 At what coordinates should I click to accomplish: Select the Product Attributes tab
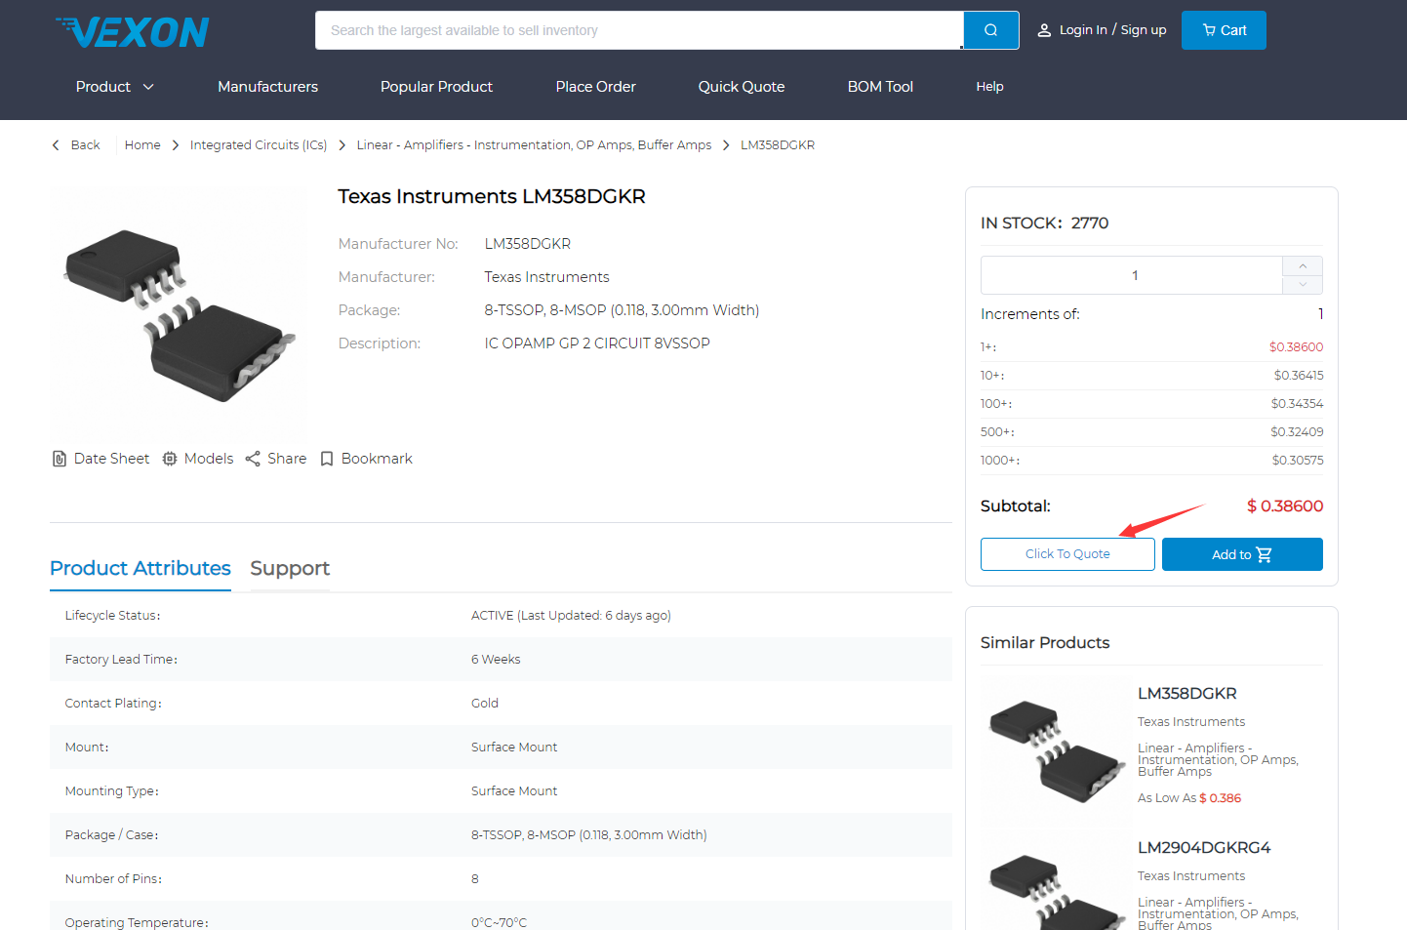[x=141, y=568]
